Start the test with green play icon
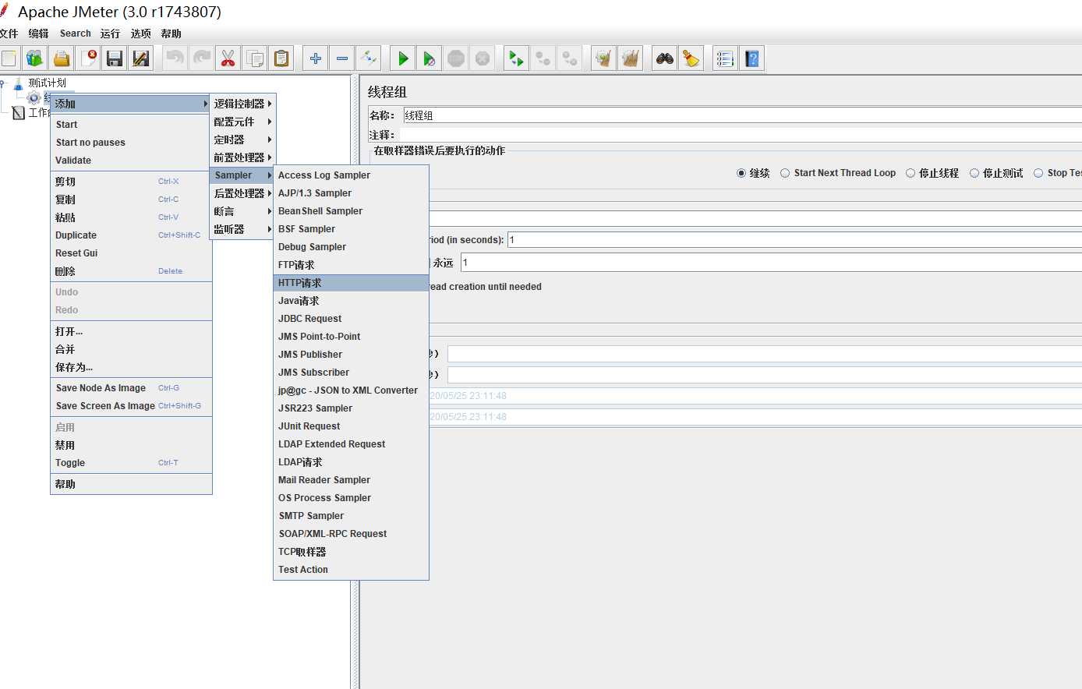The width and height of the screenshot is (1082, 689). tap(403, 58)
